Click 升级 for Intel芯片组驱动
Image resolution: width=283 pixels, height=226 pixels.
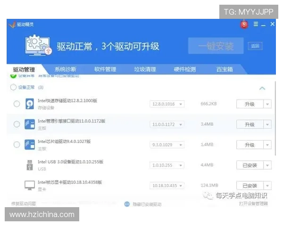tap(250, 145)
